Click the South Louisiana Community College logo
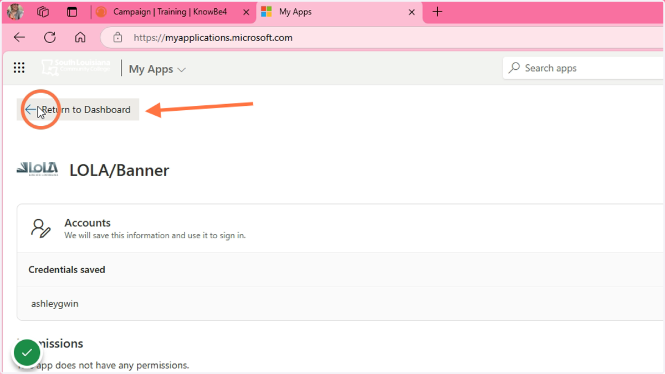The image size is (665, 374). coord(76,68)
